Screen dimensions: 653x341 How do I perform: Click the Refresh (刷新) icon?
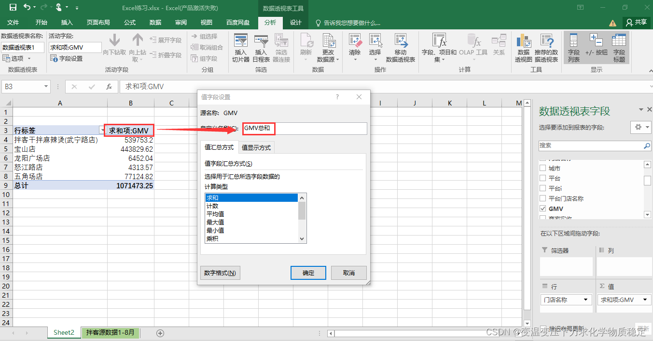click(306, 40)
